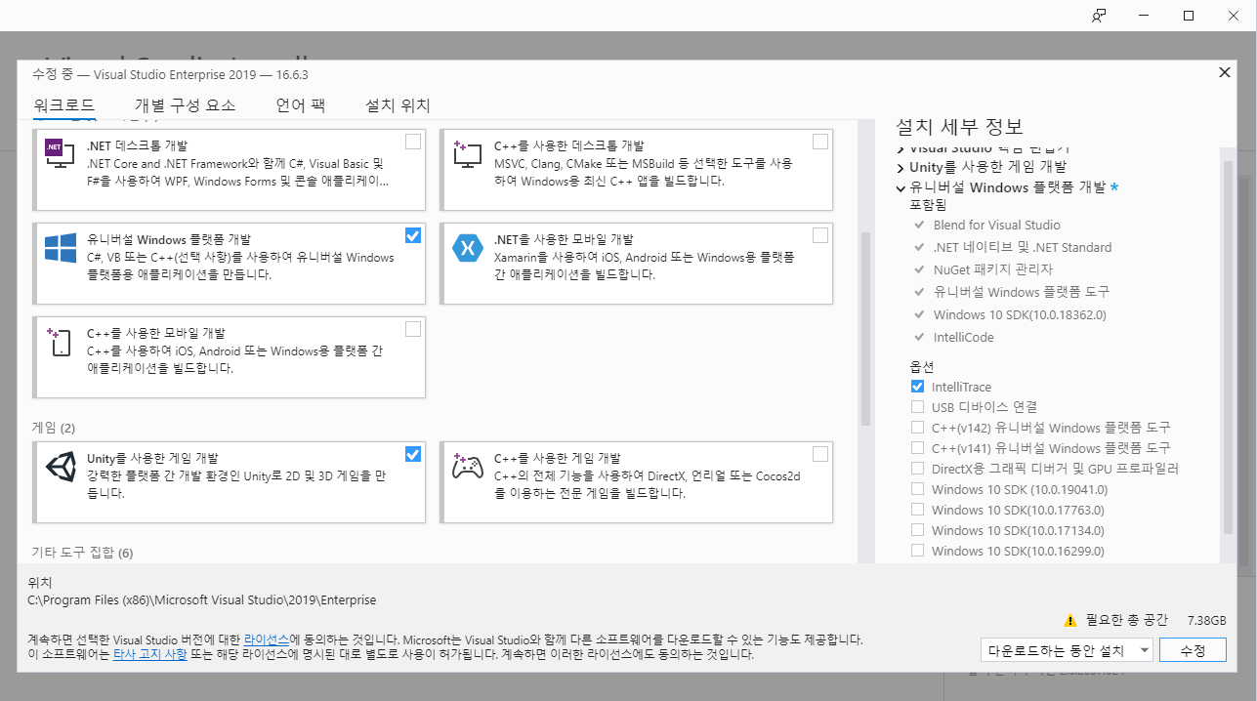Image resolution: width=1257 pixels, height=701 pixels.
Task: Enable the .NET을 사용한 모바일 개발 checkbox
Action: pos(820,235)
